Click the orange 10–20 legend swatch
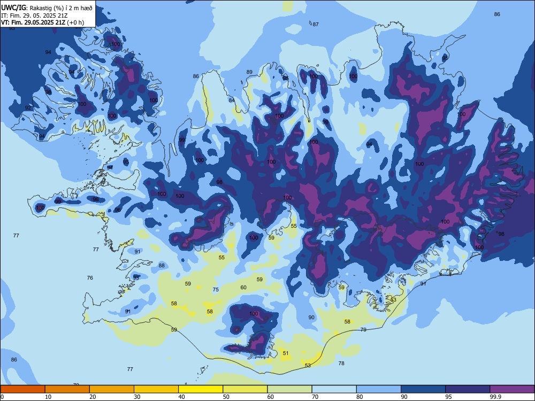The width and height of the screenshot is (535, 401). (x=67, y=389)
